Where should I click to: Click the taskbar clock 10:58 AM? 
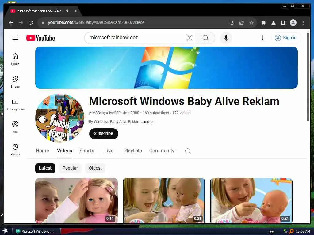coord(303,231)
